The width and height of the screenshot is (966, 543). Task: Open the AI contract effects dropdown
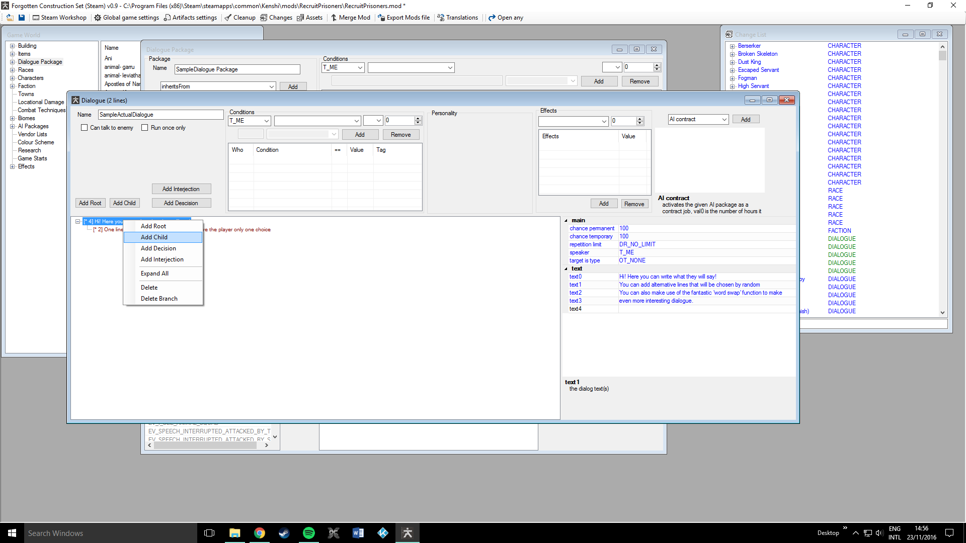point(724,120)
